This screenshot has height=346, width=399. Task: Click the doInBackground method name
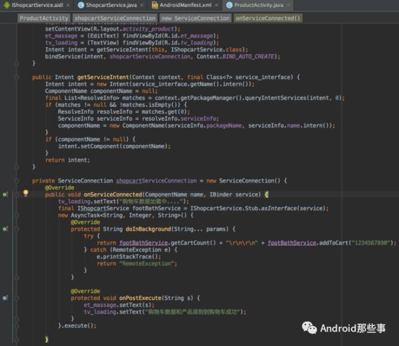[148, 229]
